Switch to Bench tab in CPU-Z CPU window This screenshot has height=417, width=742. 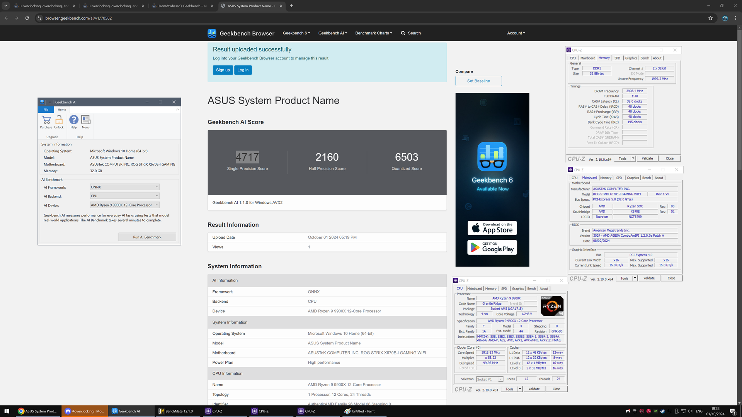click(x=531, y=289)
